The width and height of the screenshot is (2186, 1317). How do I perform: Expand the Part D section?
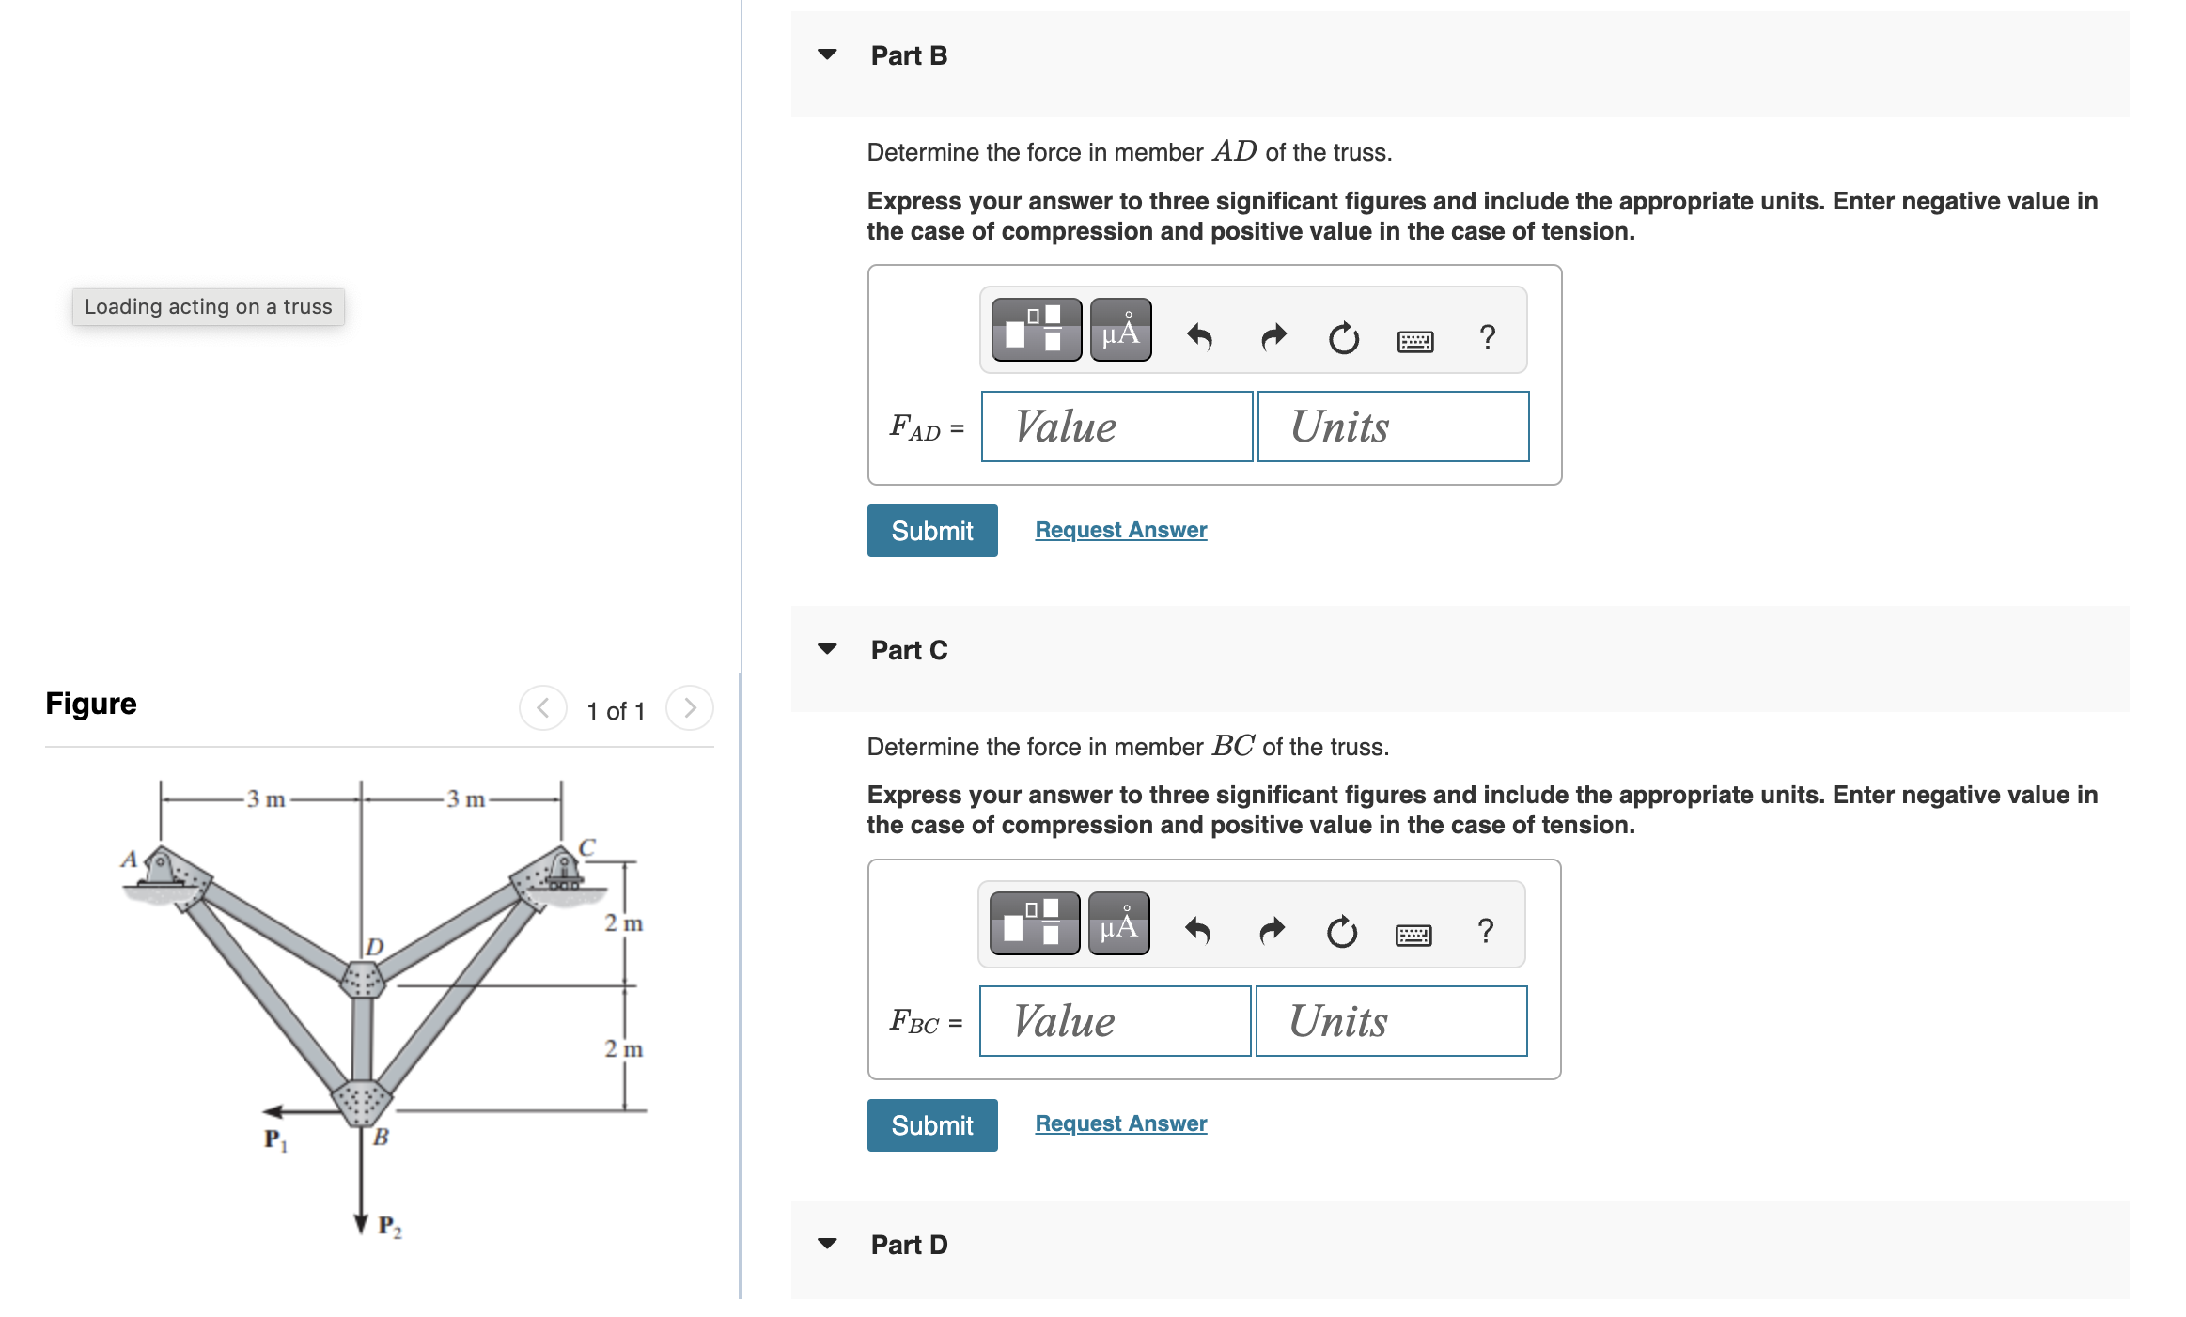[826, 1243]
